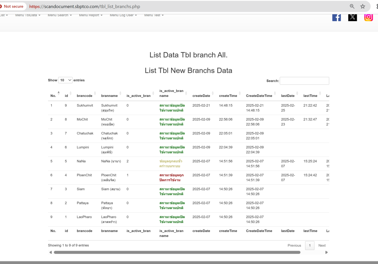Bookmark this page with the star icon
Image resolution: width=378 pixels, height=264 pixels.
[x=363, y=6]
